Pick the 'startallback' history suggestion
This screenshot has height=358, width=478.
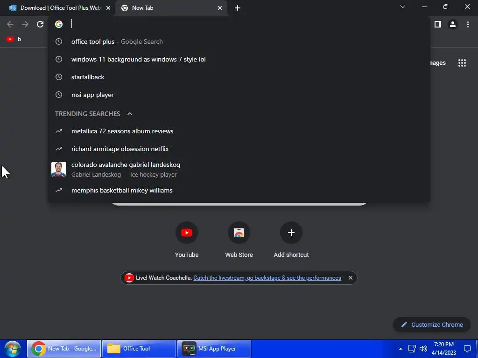point(239,77)
